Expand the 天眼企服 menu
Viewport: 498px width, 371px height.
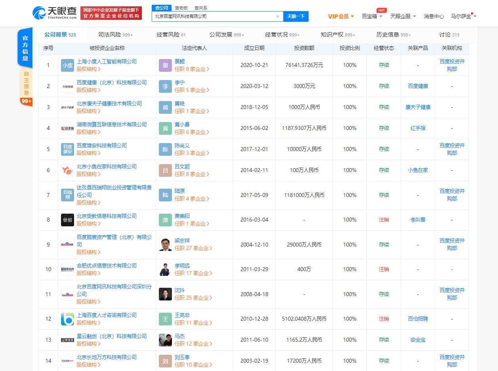point(403,16)
